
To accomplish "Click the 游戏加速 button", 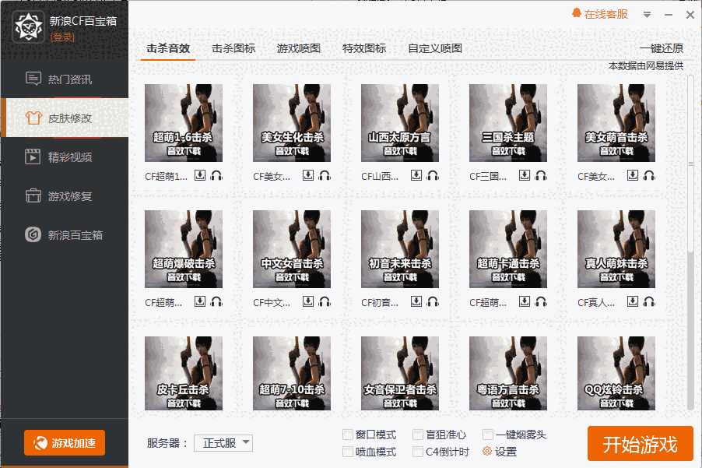I will (65, 443).
